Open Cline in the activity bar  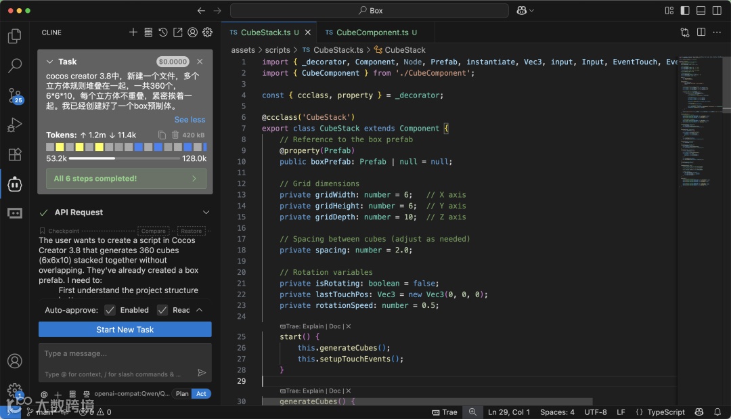click(x=14, y=183)
